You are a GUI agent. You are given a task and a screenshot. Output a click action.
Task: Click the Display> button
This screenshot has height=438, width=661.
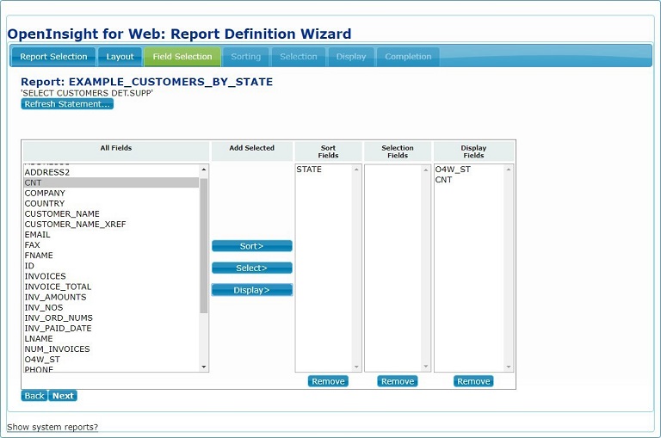click(251, 290)
